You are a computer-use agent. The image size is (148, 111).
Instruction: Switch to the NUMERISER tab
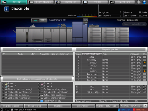tap(122, 2)
